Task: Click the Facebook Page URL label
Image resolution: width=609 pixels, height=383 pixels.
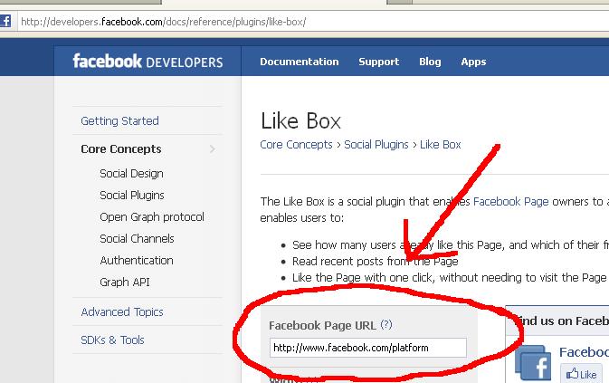Action: [x=322, y=326]
